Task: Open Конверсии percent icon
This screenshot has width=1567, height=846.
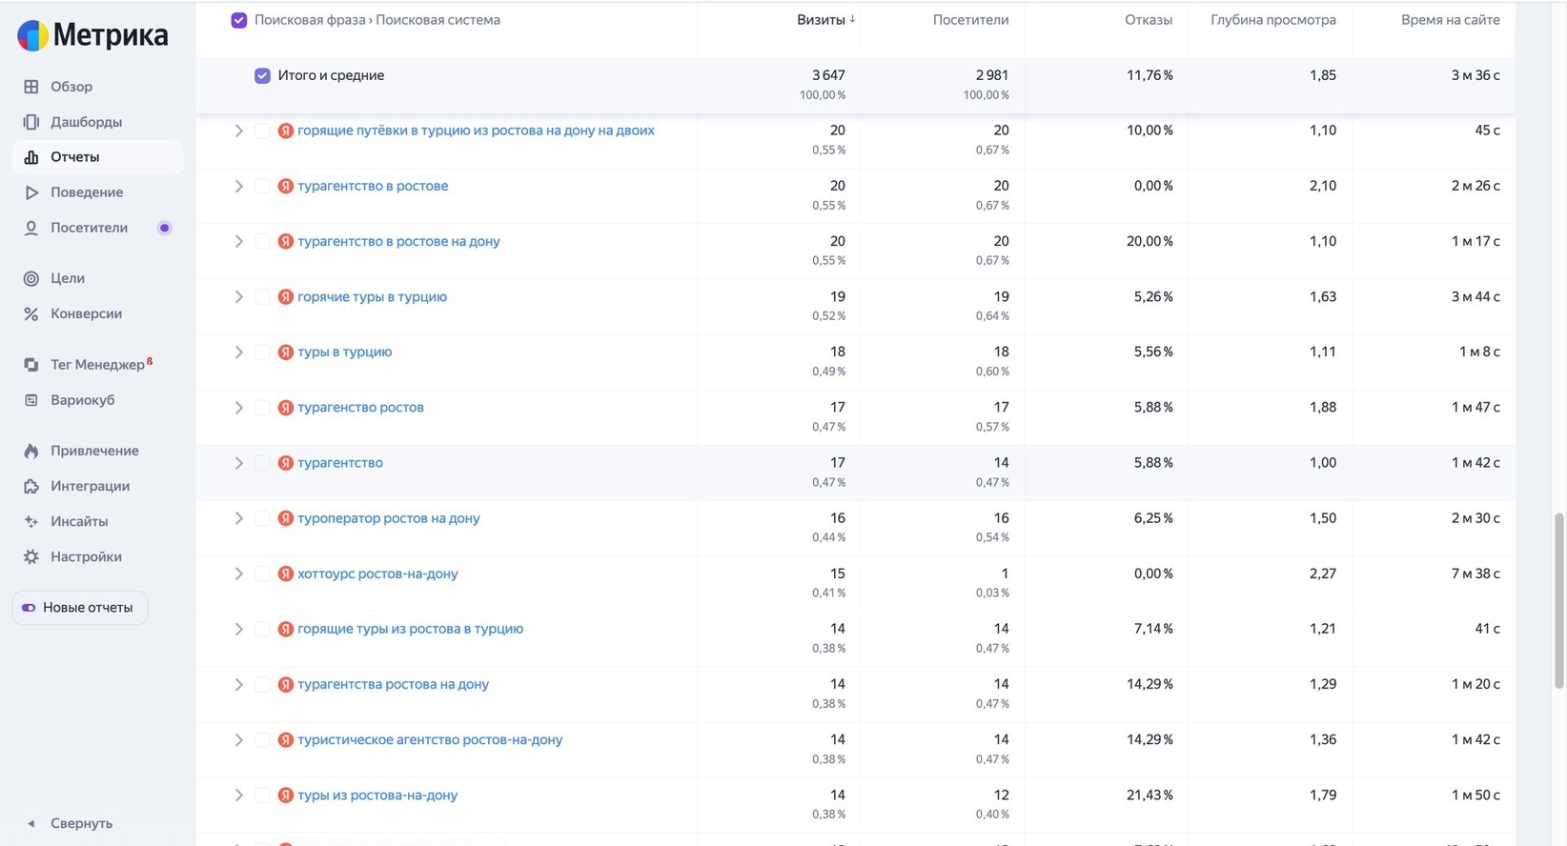Action: (31, 313)
